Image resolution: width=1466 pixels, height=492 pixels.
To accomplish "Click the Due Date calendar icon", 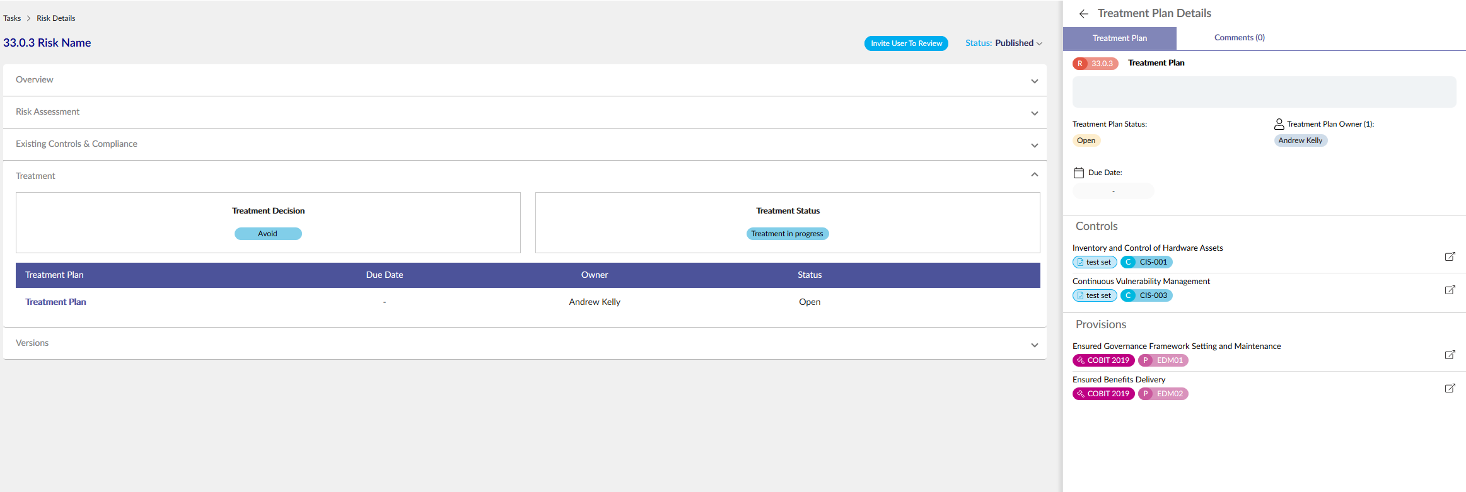I will (1079, 173).
